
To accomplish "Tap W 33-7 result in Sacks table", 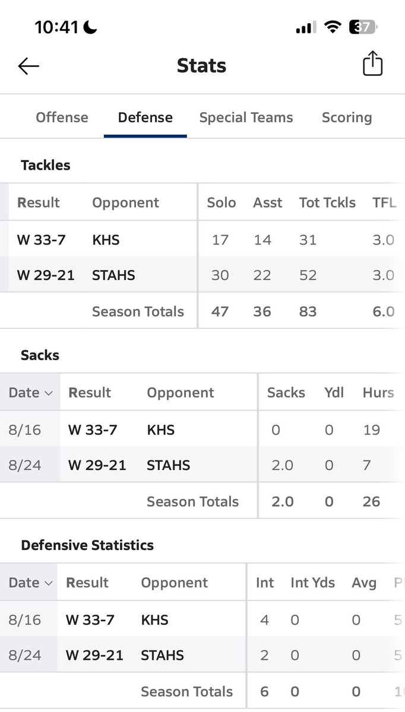I will (93, 430).
